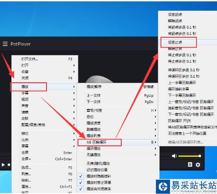
Task: Expand the 配置/语言/其他 submenu
Action: point(45,124)
